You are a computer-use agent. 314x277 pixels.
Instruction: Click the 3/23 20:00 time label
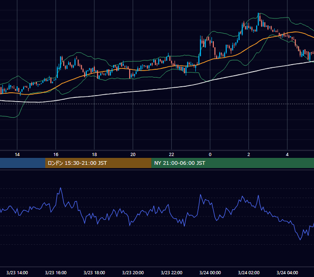coord(133,272)
